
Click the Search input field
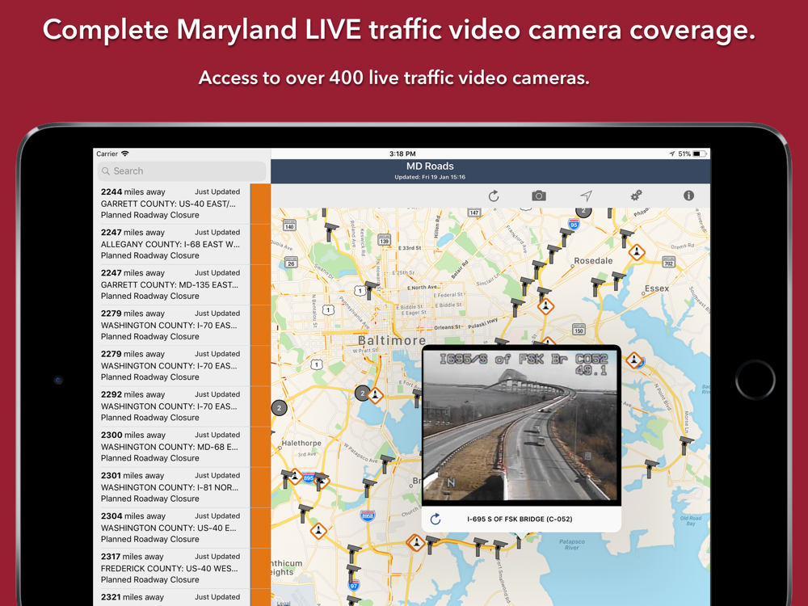(x=182, y=171)
